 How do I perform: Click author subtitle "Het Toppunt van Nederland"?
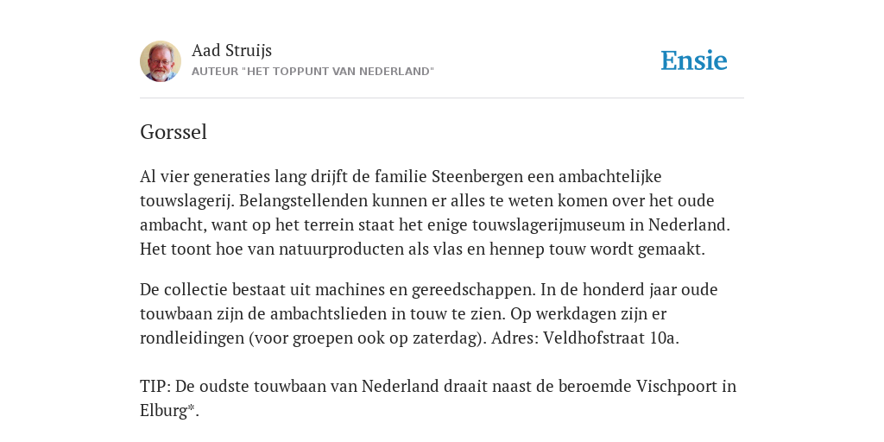tap(313, 72)
